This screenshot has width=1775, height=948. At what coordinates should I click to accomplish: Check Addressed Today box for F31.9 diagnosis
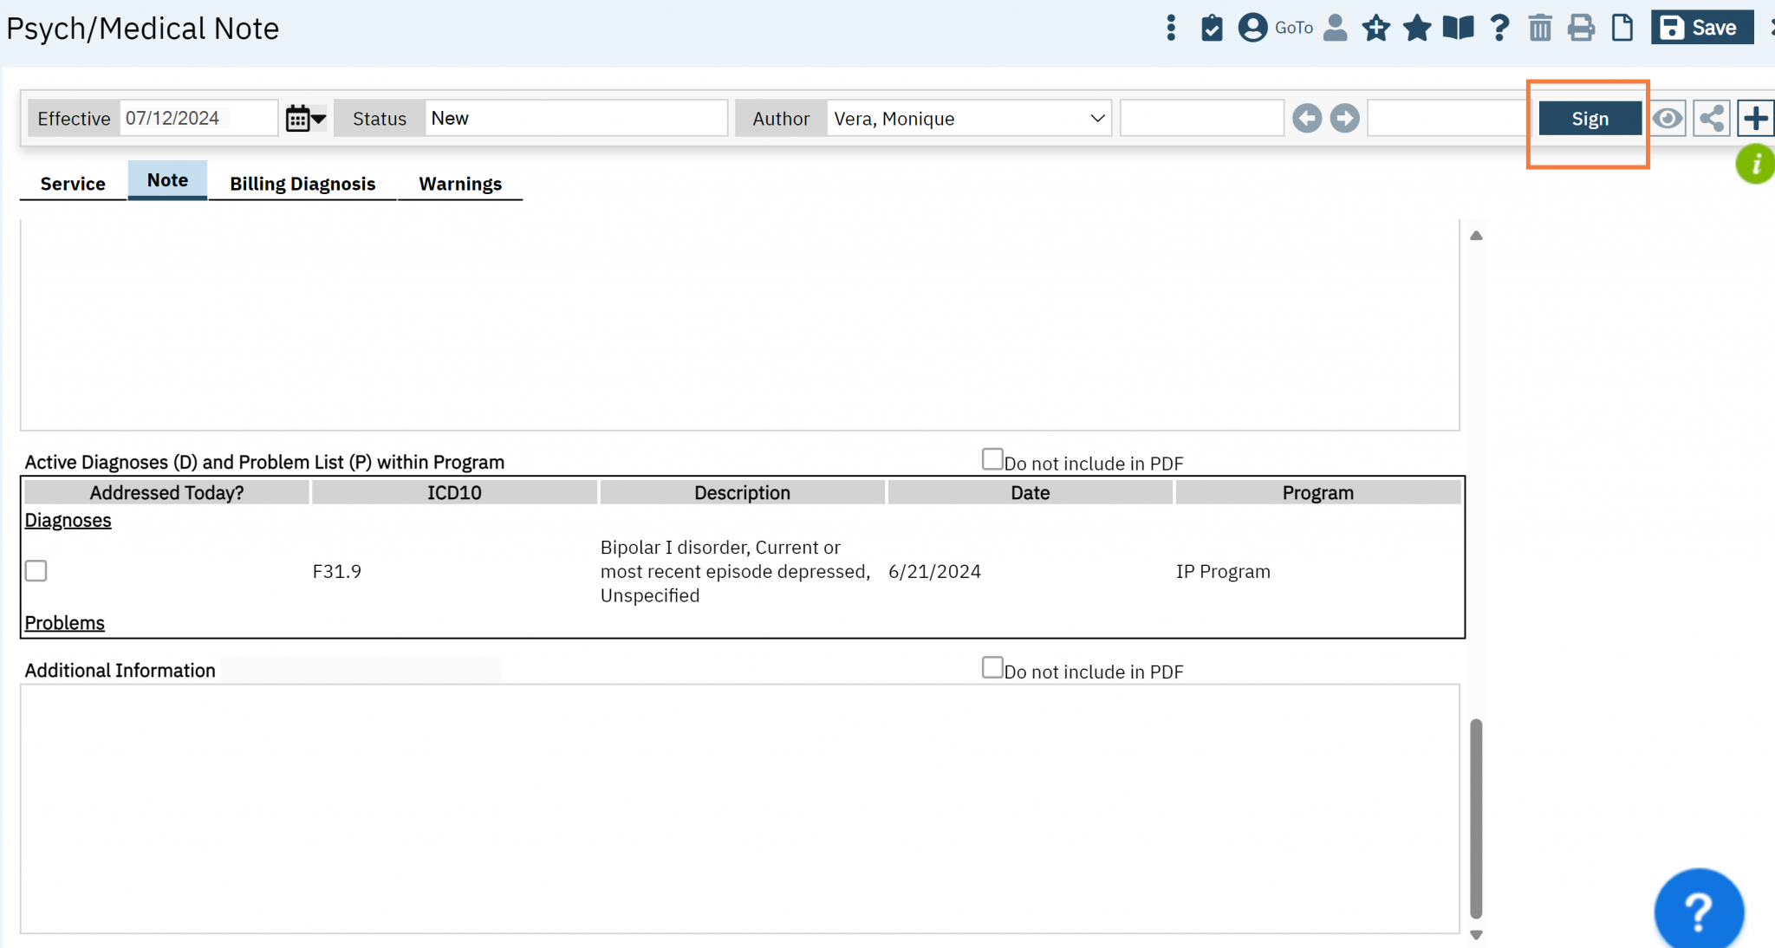point(36,571)
